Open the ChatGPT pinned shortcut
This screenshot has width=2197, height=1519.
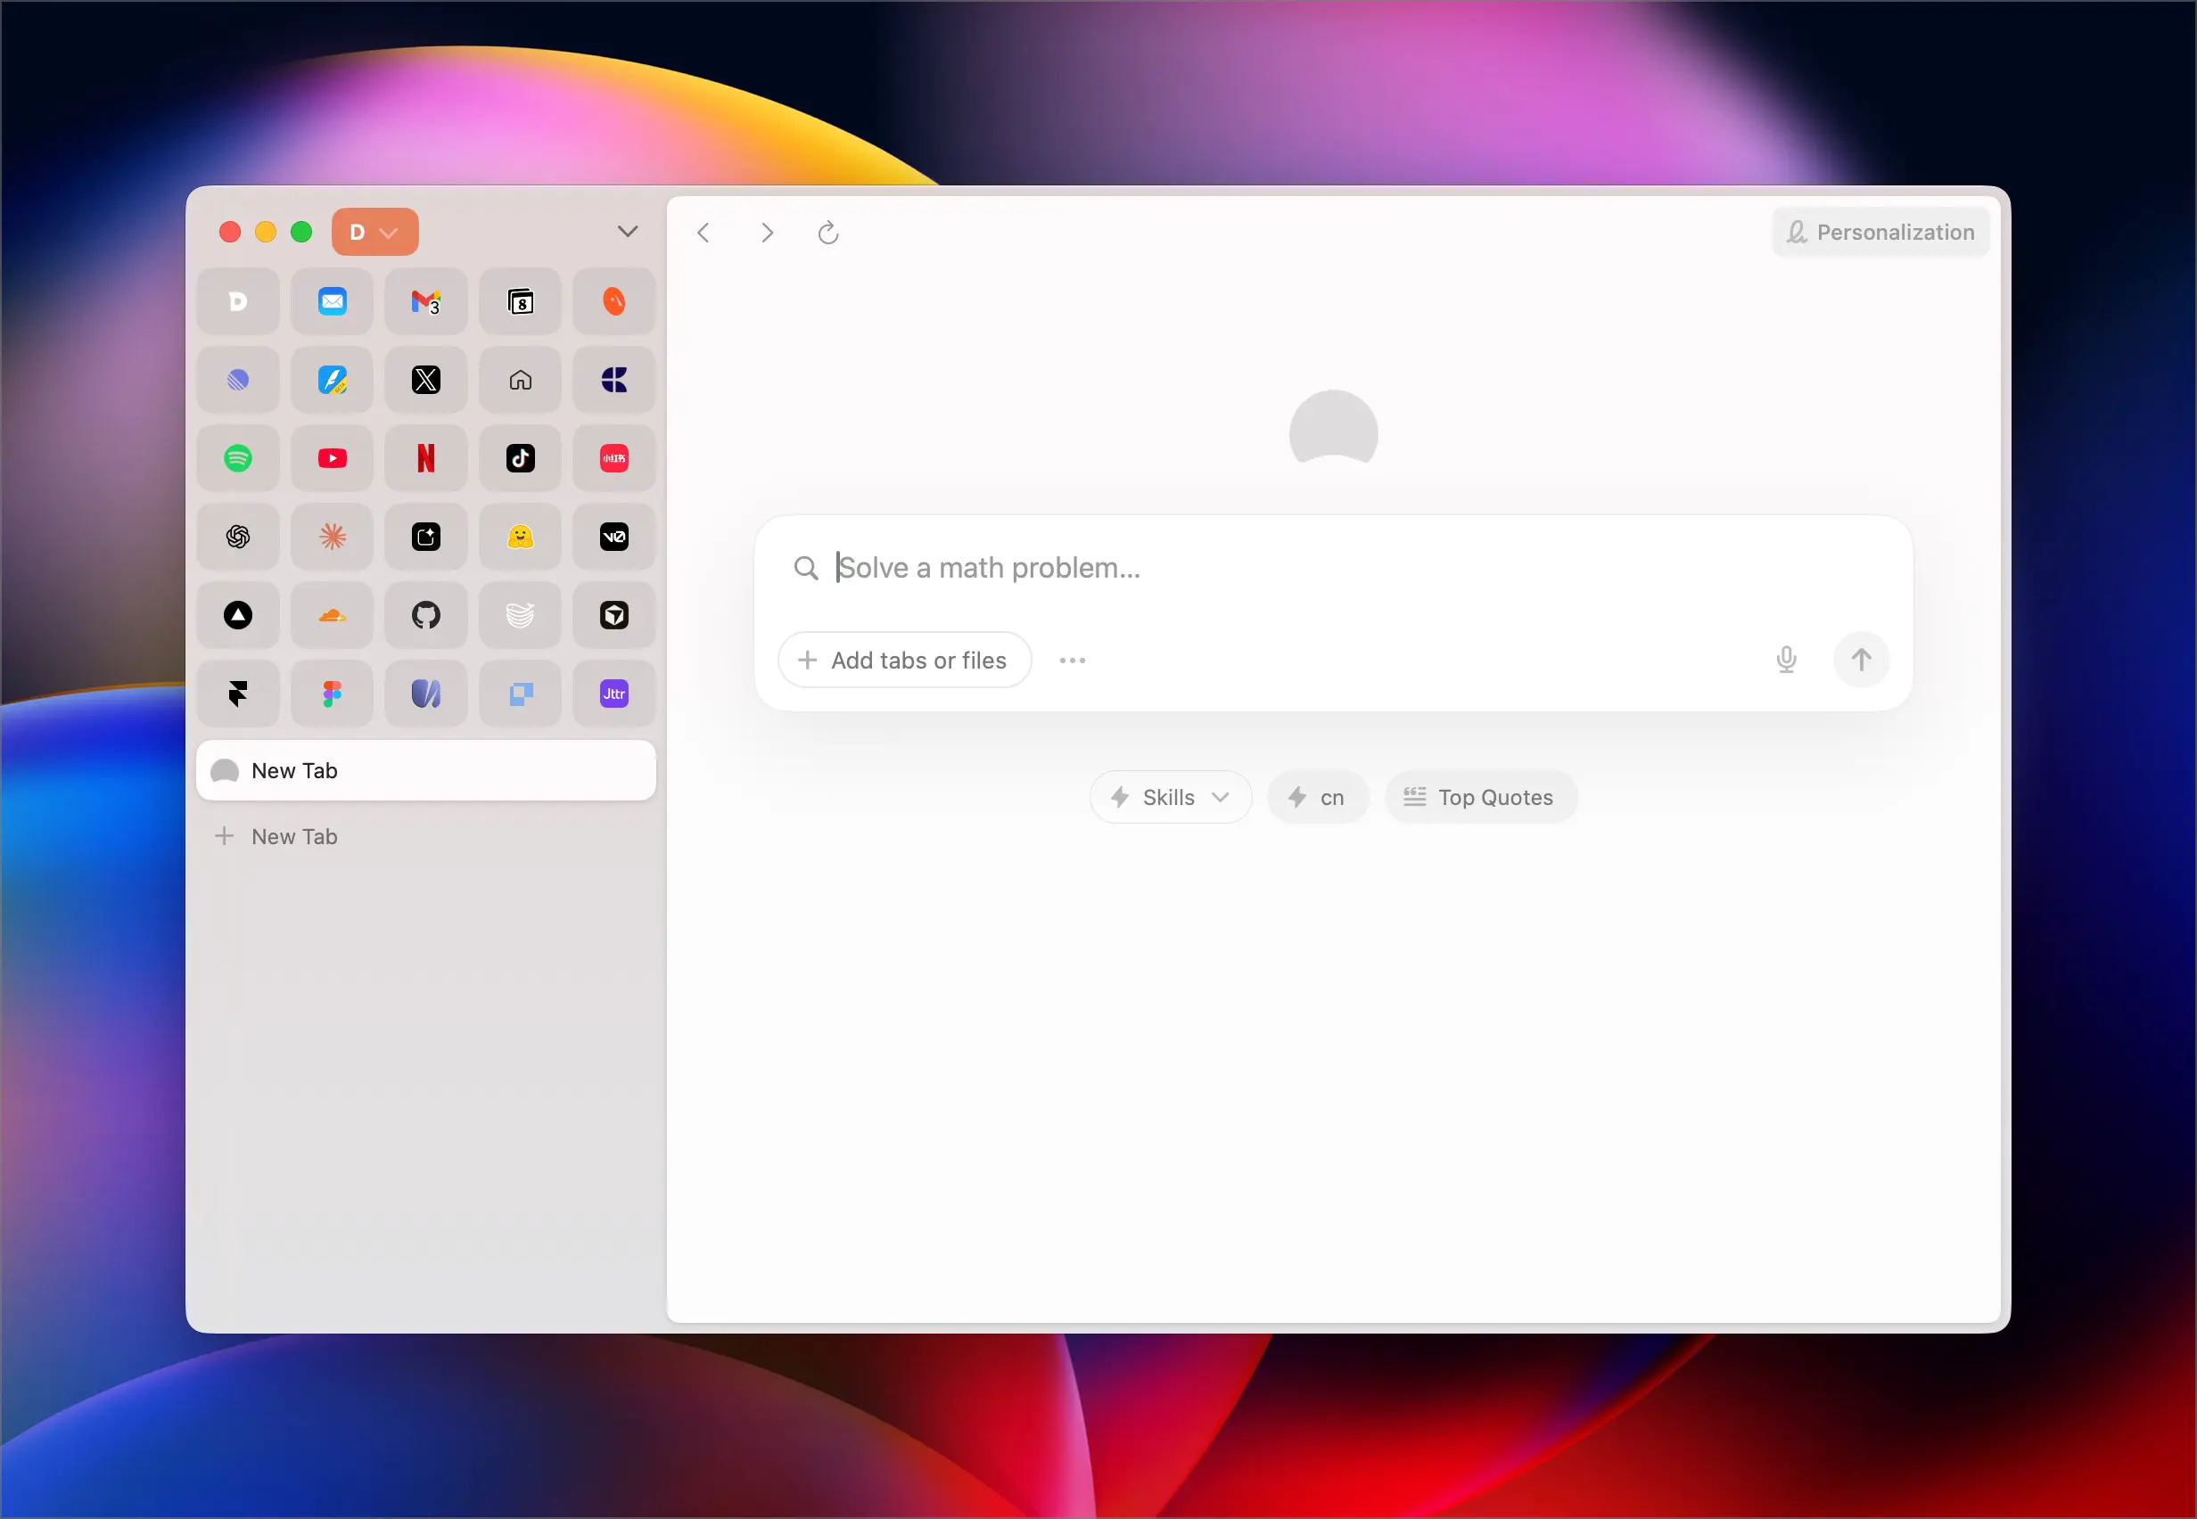pos(238,537)
